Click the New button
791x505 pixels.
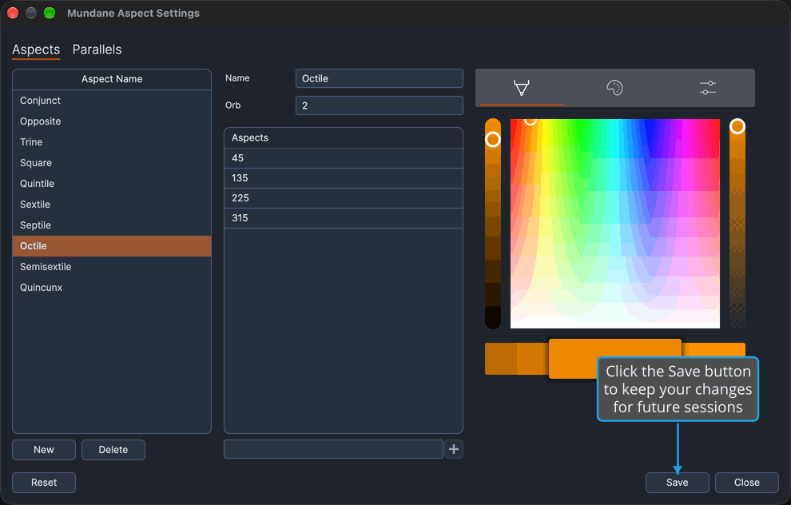[x=44, y=450]
